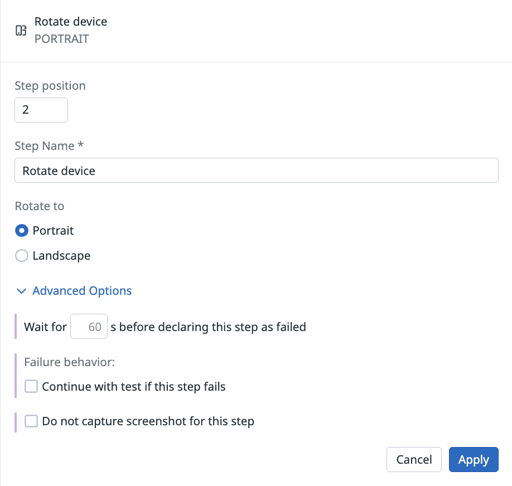
Task: Check Do not capture screenshot option
Action: point(31,421)
